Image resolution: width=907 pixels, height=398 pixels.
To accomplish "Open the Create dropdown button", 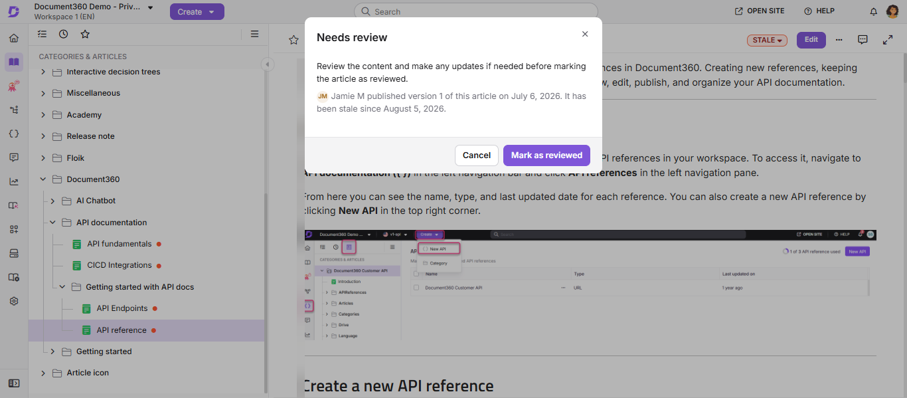I will click(197, 12).
